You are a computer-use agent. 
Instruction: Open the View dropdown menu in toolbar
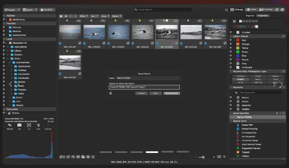coord(105,16)
